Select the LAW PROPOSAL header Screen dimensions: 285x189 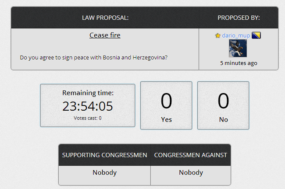pos(105,17)
